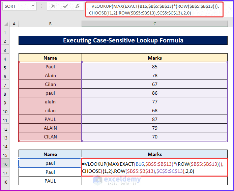Click lookup cell 'paul' in row 16

click(50, 163)
